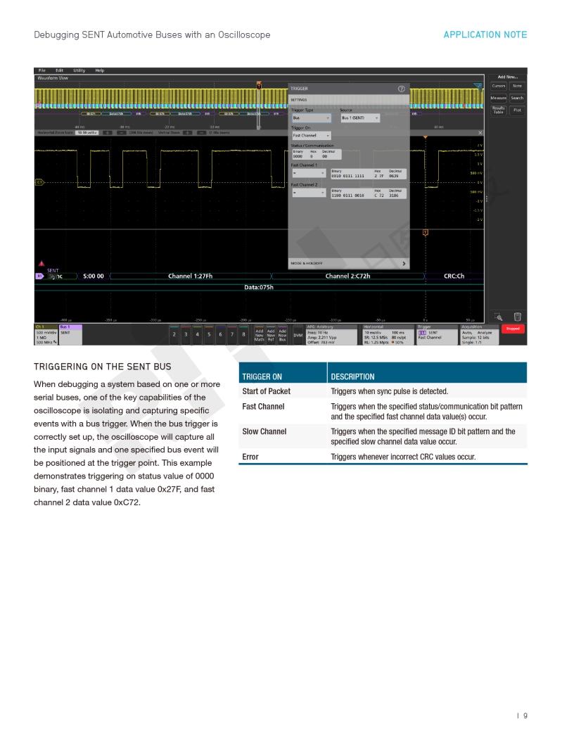Enable channel 5 input
Screen dimensions: 574x743
[209, 334]
